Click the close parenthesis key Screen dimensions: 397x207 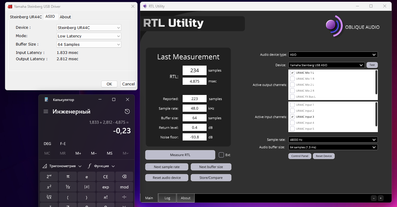point(87,197)
